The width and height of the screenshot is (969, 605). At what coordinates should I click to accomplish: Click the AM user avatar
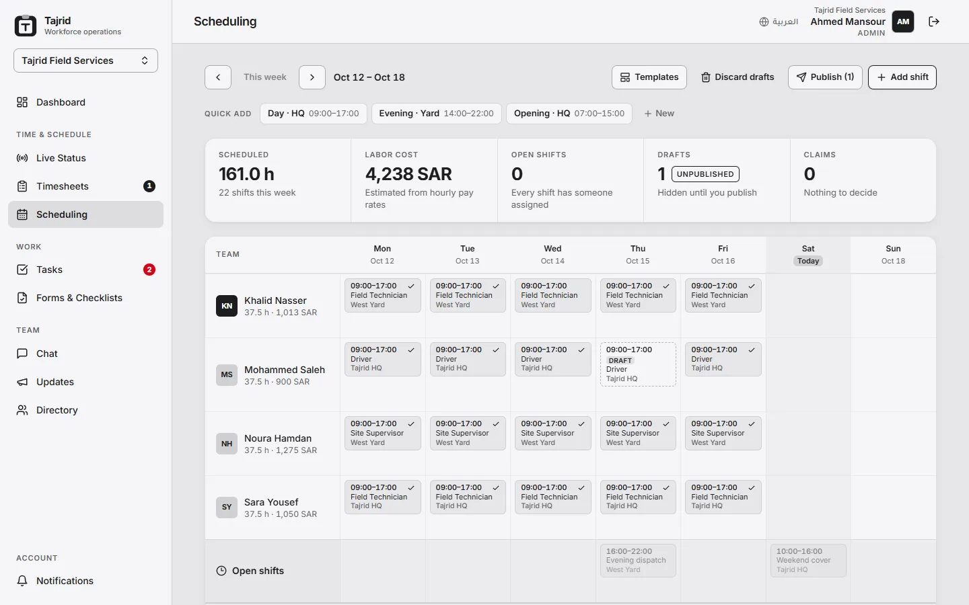[903, 22]
